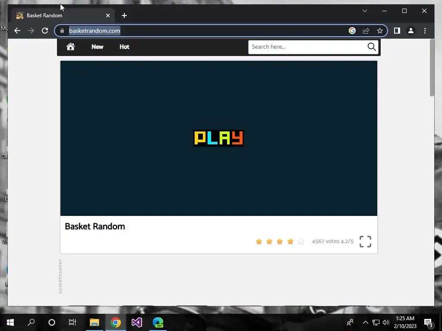The image size is (442, 331).
Task: Rate the game three stars
Action: pos(280,241)
